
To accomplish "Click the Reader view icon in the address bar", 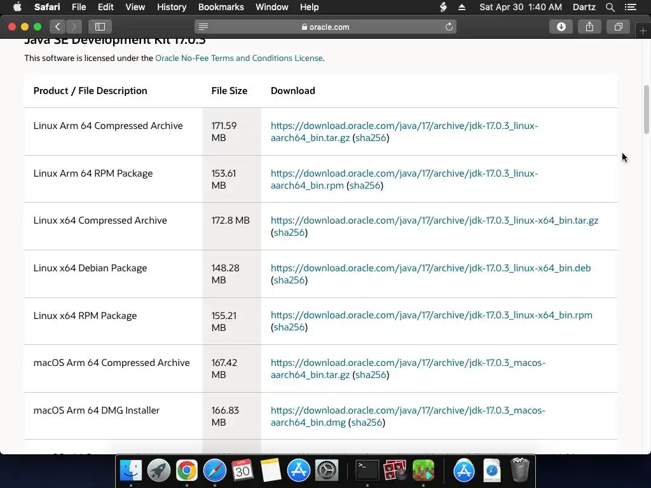I will (203, 27).
